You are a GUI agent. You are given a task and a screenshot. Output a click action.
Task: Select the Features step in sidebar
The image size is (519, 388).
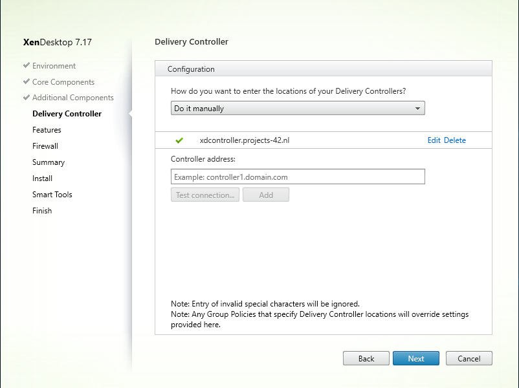(x=47, y=130)
